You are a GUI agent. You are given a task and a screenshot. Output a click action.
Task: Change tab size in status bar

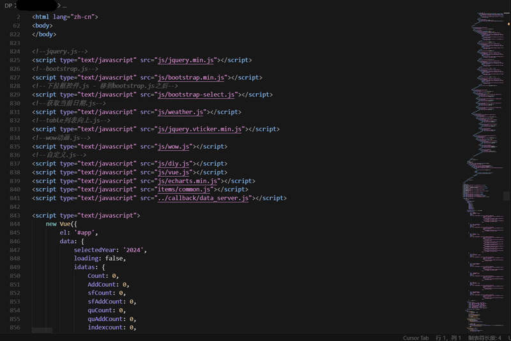[x=484, y=337]
